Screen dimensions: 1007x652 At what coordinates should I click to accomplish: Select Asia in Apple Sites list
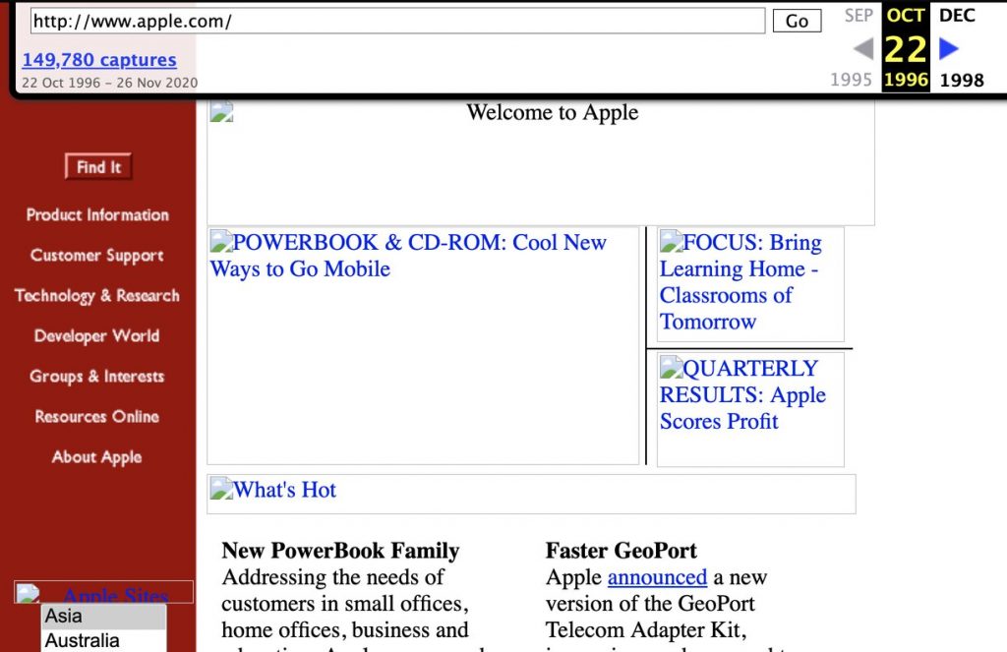point(103,616)
